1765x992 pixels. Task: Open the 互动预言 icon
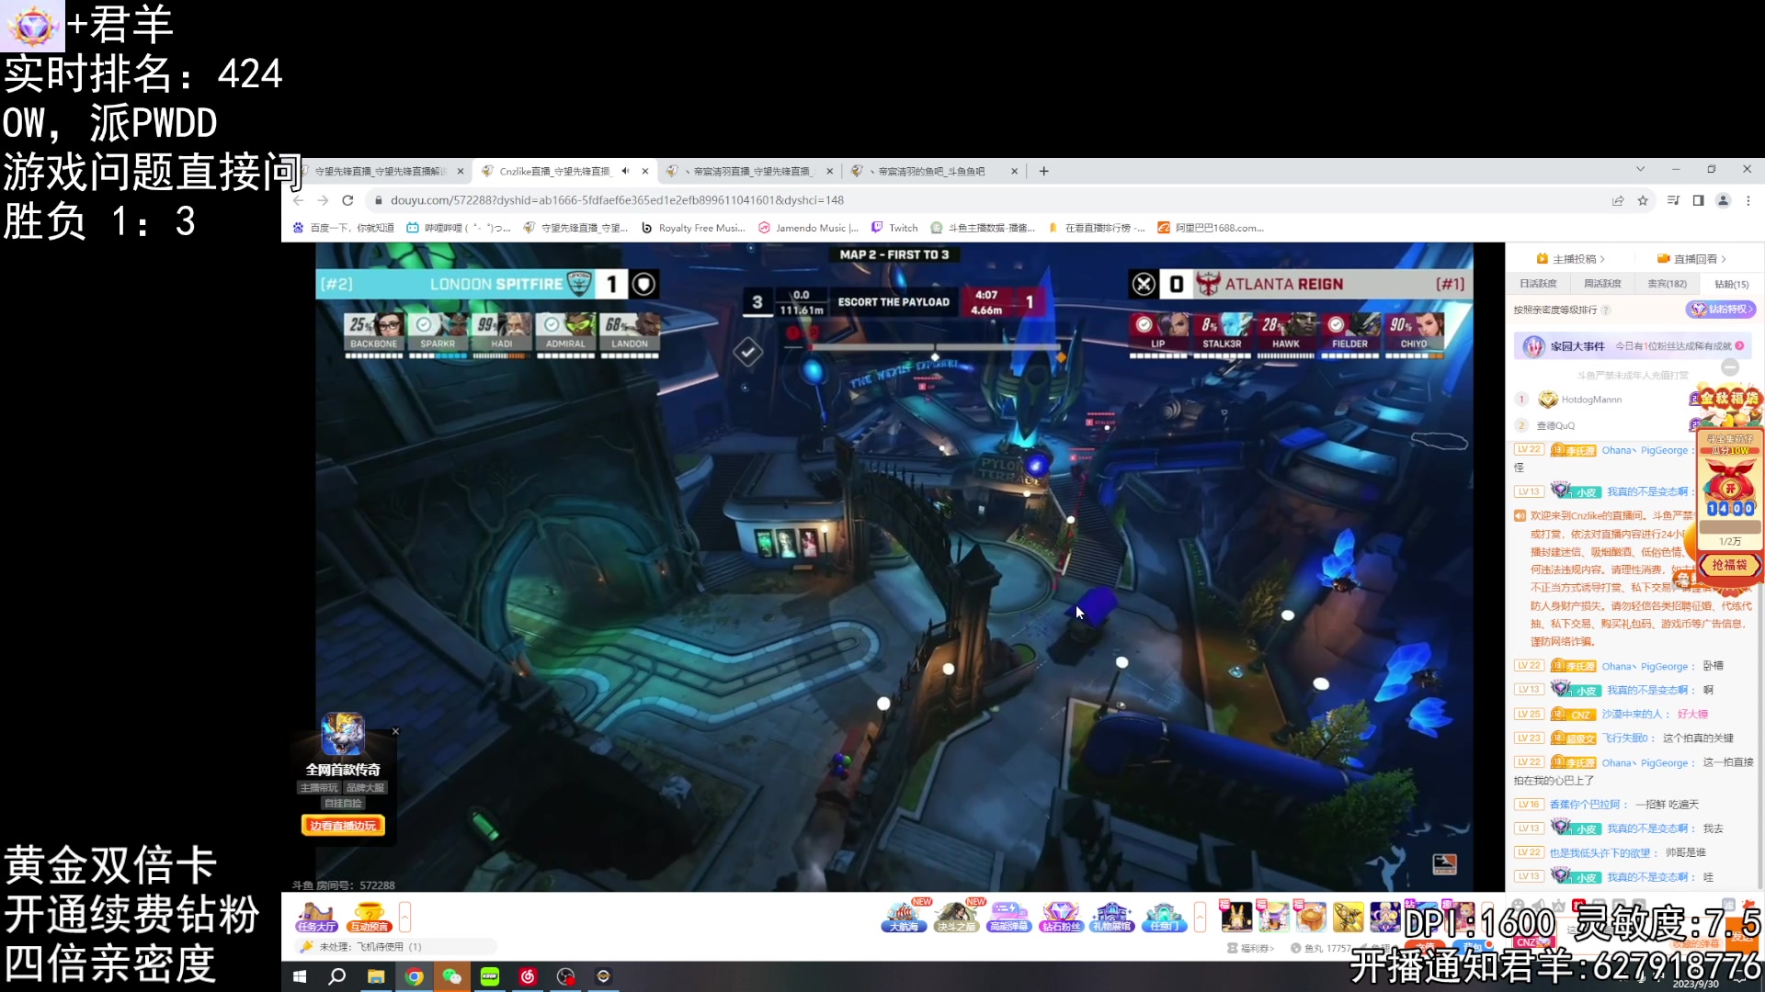(x=370, y=917)
